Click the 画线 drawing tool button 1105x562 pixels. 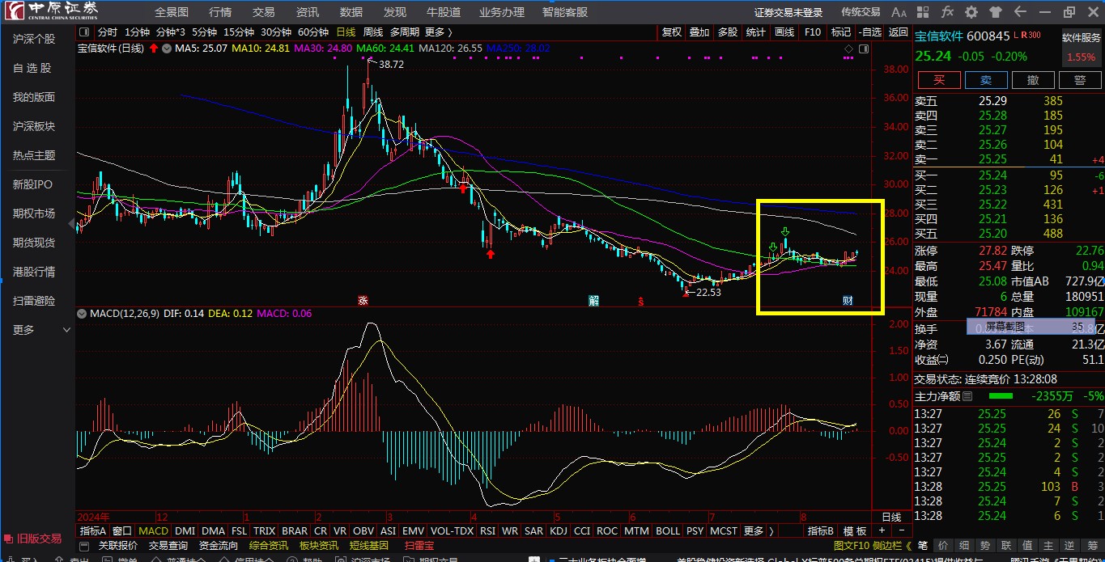pyautogui.click(x=784, y=32)
